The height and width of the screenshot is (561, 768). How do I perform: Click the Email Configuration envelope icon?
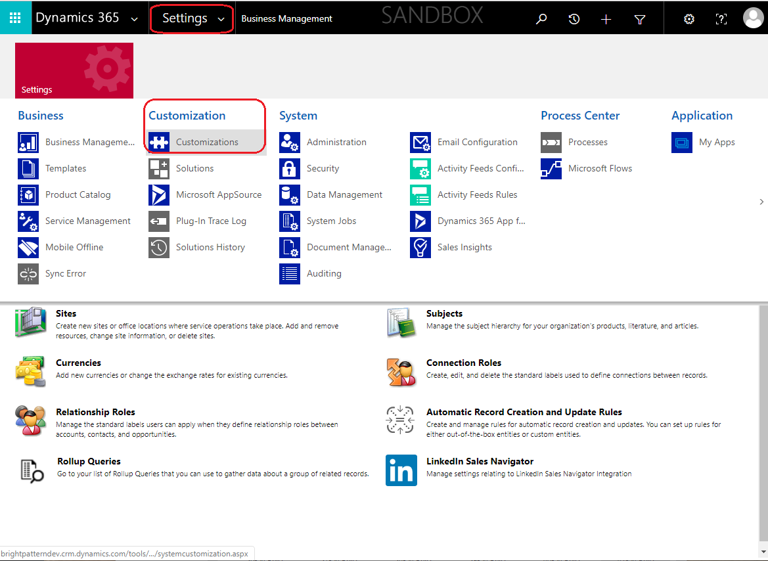tap(420, 143)
